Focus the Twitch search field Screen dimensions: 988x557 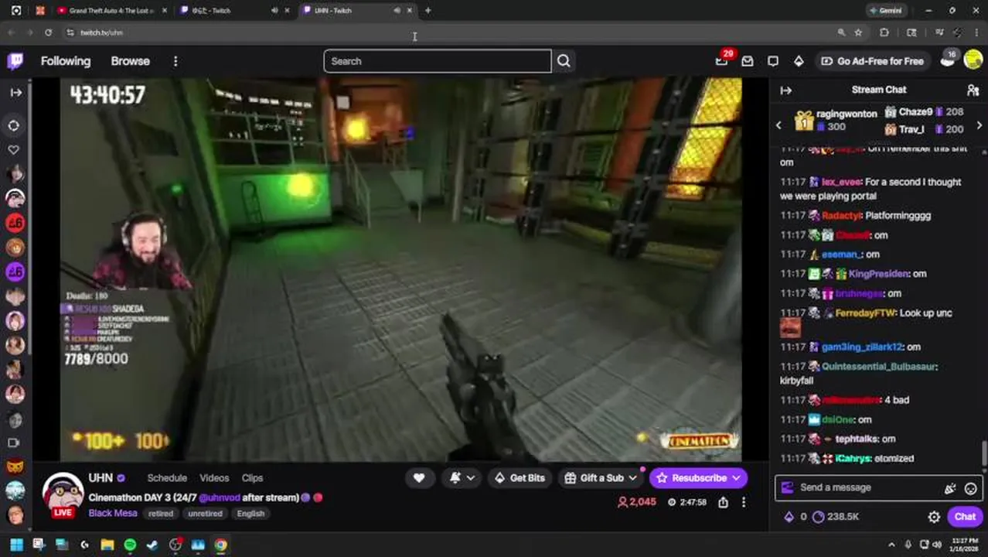[x=438, y=61]
